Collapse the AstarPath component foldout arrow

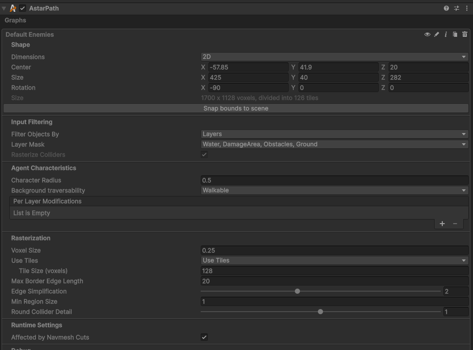point(4,8)
